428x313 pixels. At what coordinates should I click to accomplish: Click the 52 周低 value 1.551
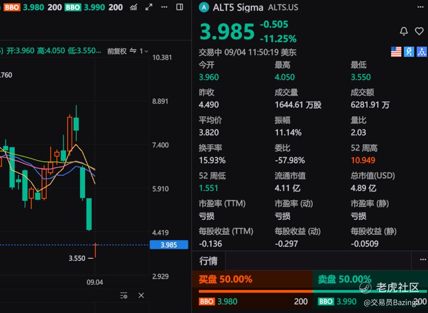click(x=208, y=188)
